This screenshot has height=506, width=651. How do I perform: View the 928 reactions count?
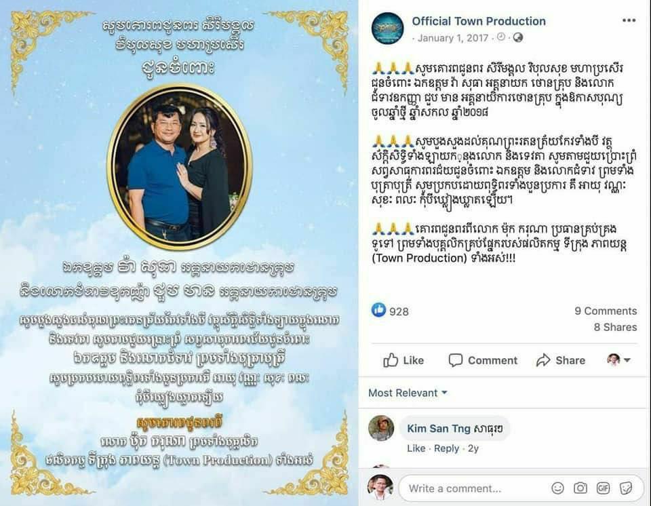pyautogui.click(x=399, y=311)
